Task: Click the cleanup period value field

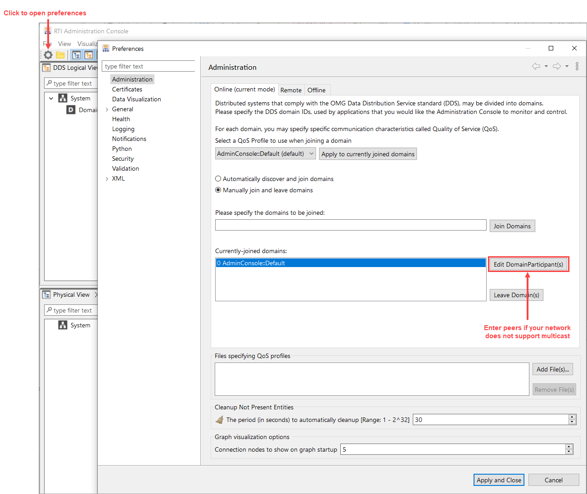Action: (x=491, y=420)
